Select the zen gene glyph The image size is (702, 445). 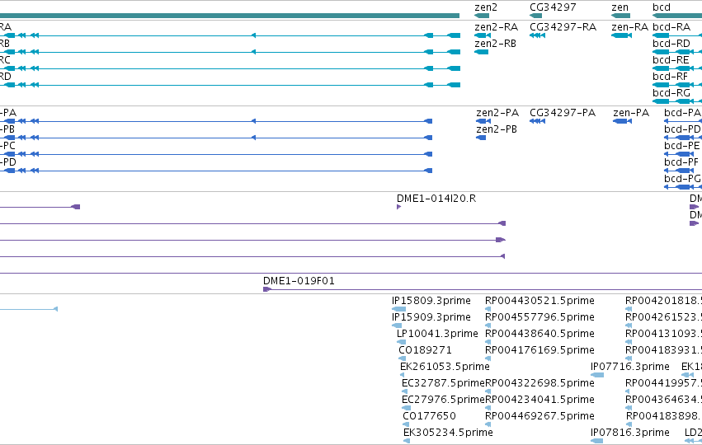(x=620, y=16)
